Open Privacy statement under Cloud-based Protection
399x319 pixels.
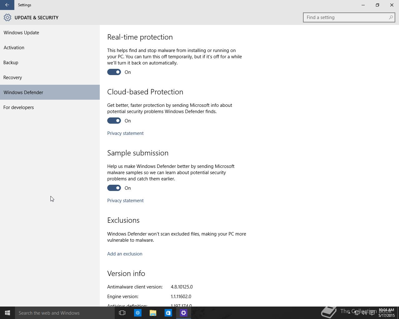(125, 133)
